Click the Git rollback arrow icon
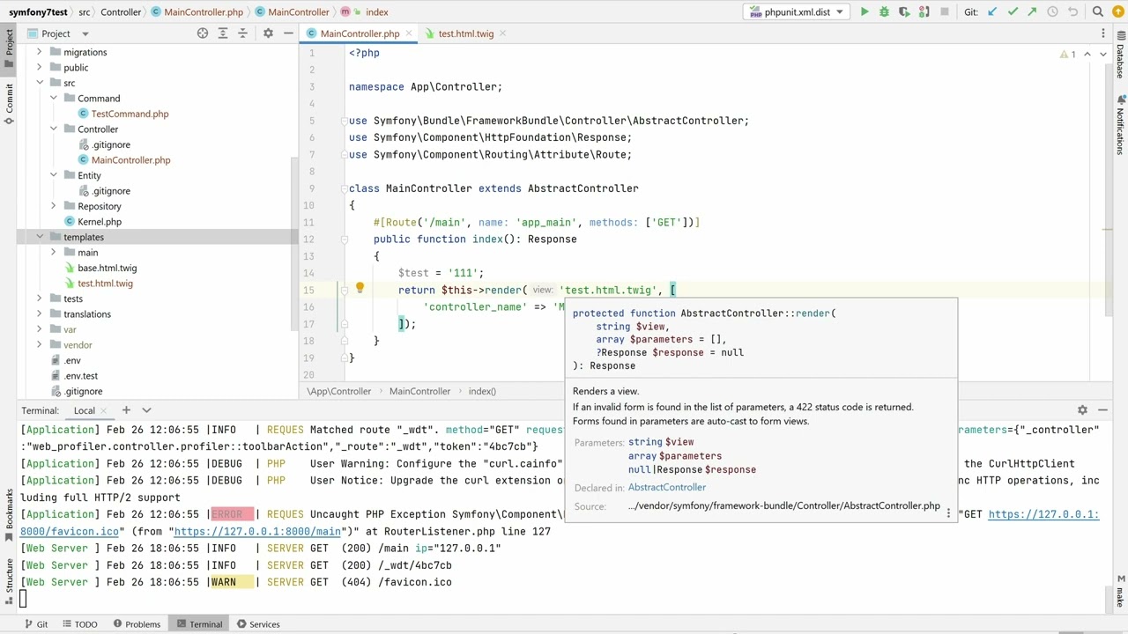Image resolution: width=1128 pixels, height=634 pixels. click(1072, 12)
